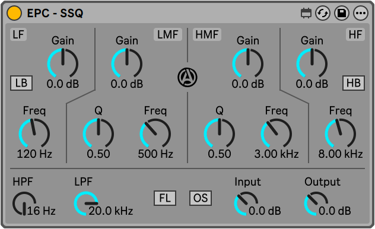This screenshot has height=229, width=375.
Task: Click the save preset disk icon
Action: [x=342, y=13]
